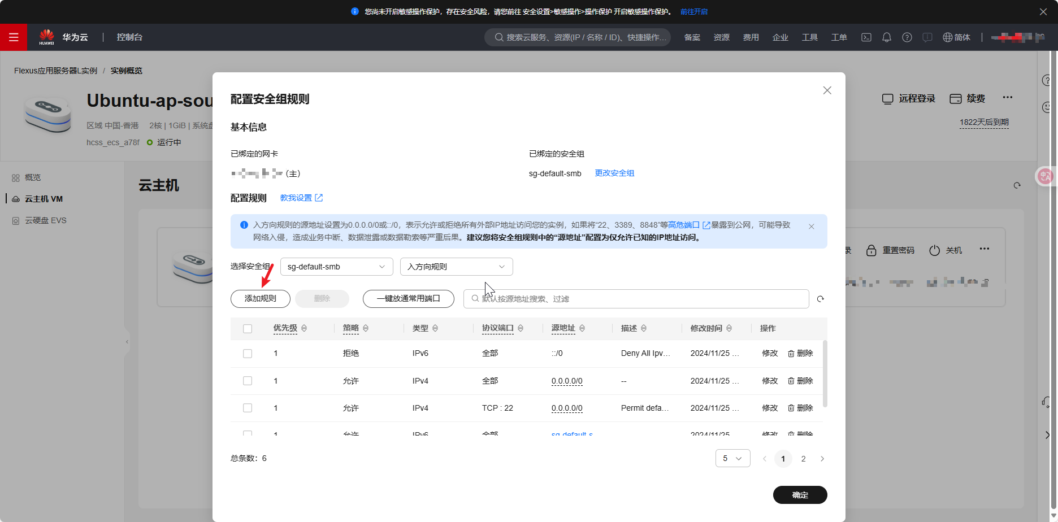The image size is (1058, 522).
Task: Click the rule table vertical scrollbar
Action: click(825, 374)
